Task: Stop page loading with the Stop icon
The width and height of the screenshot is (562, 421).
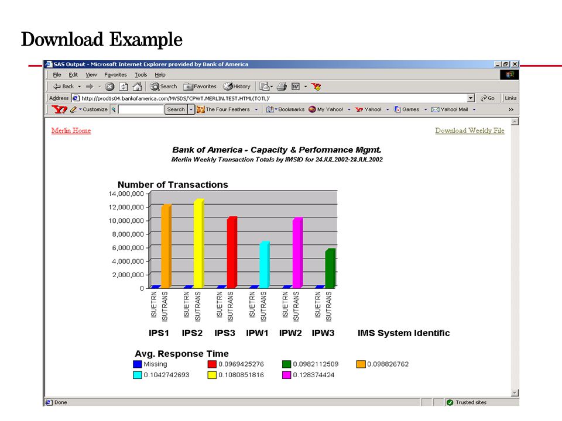Action: (109, 87)
